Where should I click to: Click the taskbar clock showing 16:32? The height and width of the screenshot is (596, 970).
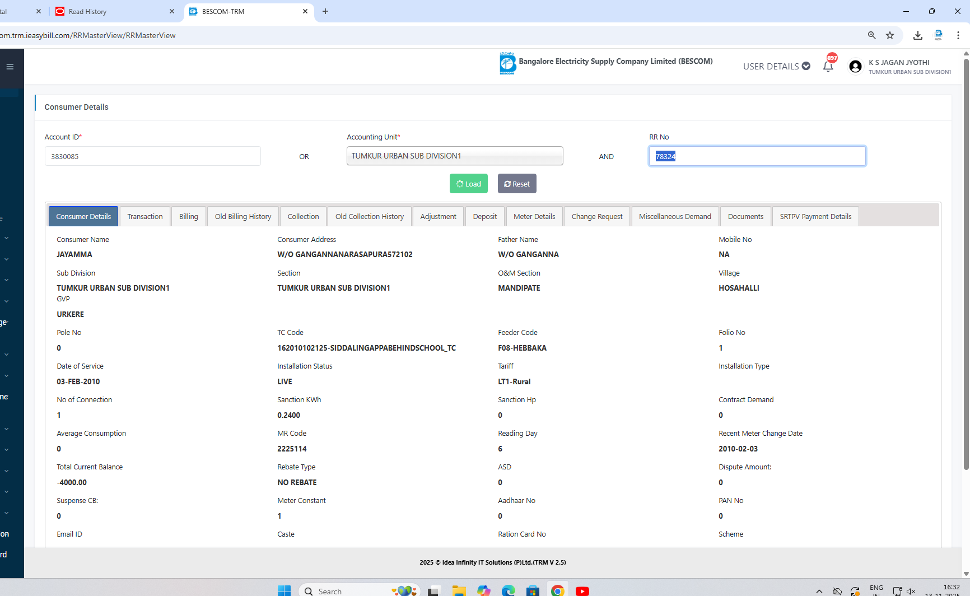pos(952,587)
